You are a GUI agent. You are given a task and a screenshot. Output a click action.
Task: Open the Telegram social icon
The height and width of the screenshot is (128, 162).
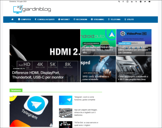[141, 2]
